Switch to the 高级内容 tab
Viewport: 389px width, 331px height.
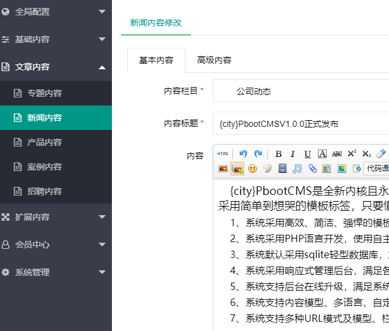(x=214, y=60)
